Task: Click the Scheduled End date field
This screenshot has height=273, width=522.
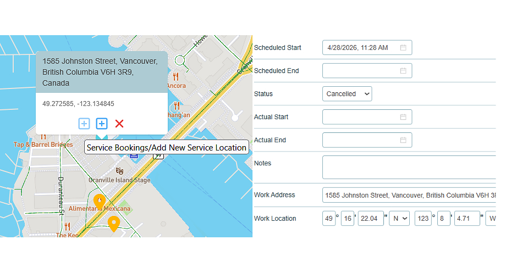Action: tap(367, 70)
